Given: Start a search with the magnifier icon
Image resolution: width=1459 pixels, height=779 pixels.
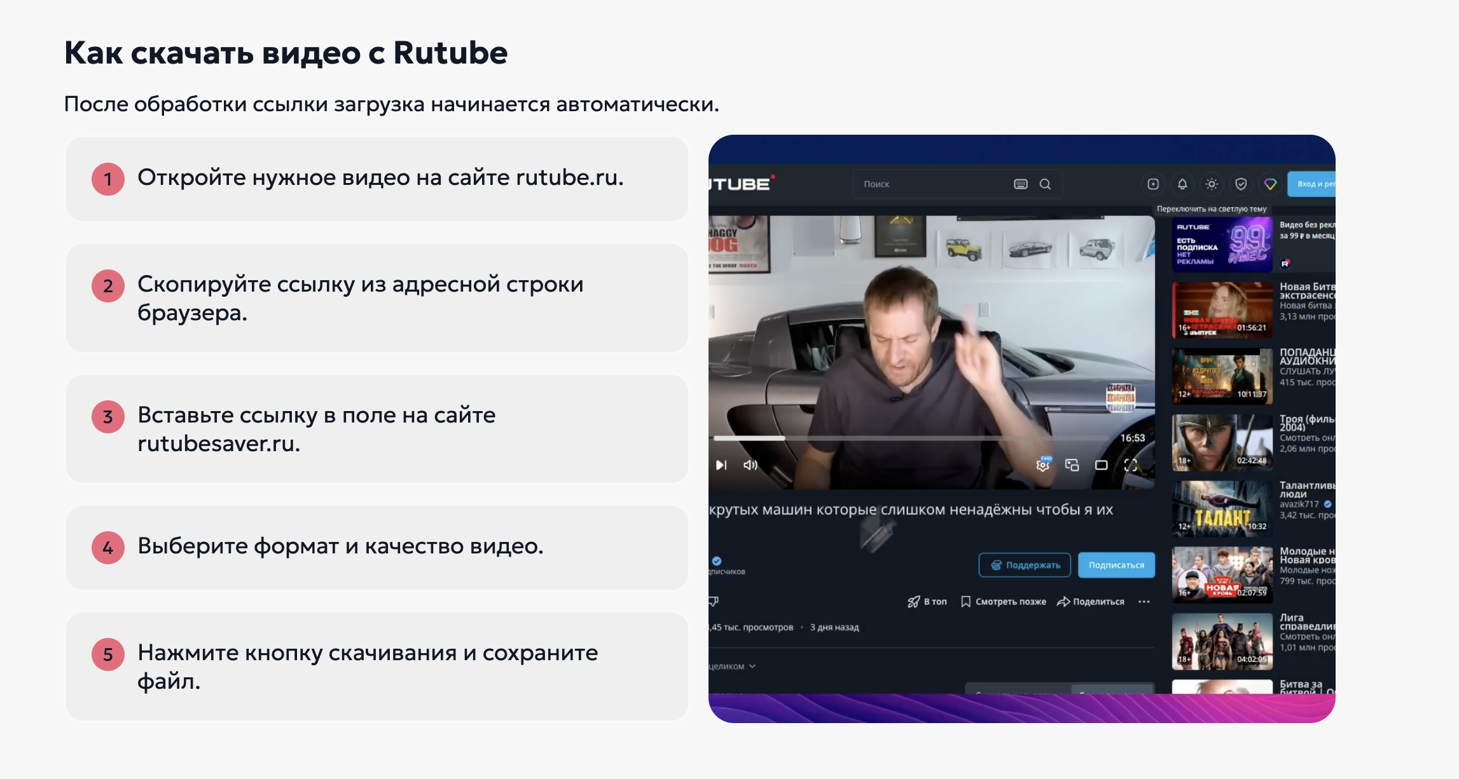Looking at the screenshot, I should point(1045,184).
